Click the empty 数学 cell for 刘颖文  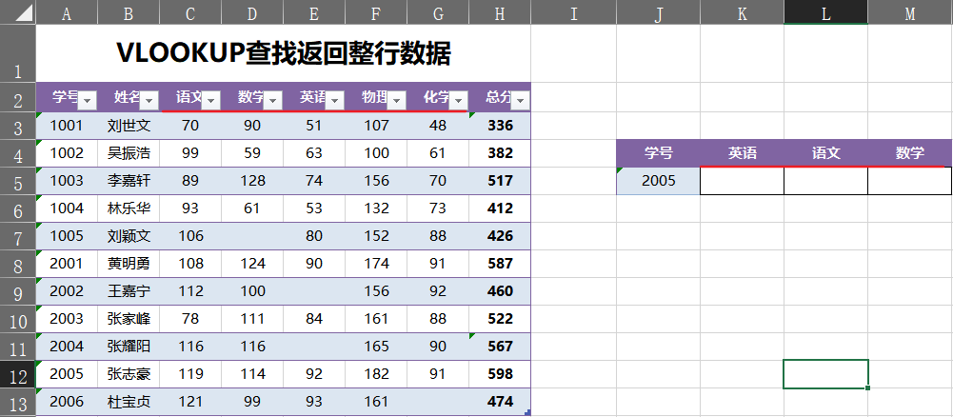(x=252, y=236)
